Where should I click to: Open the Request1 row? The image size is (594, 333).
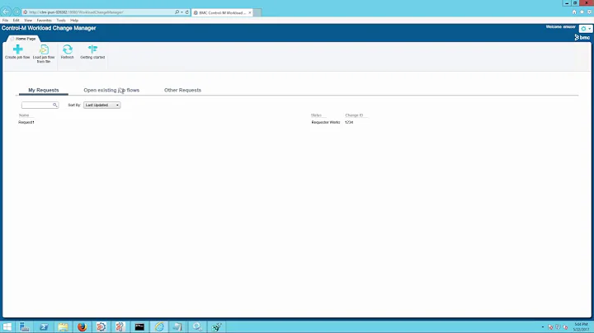click(x=26, y=122)
